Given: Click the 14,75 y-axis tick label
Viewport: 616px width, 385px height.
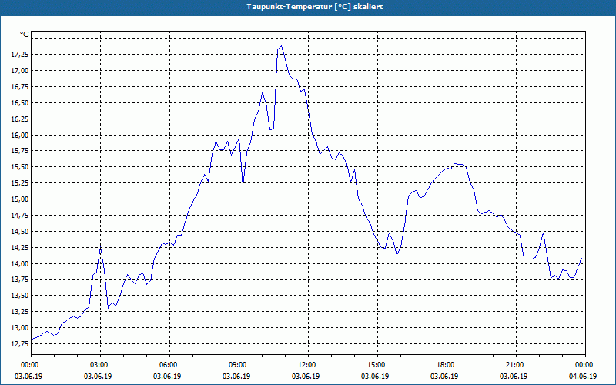Looking at the screenshot, I should point(20,216).
